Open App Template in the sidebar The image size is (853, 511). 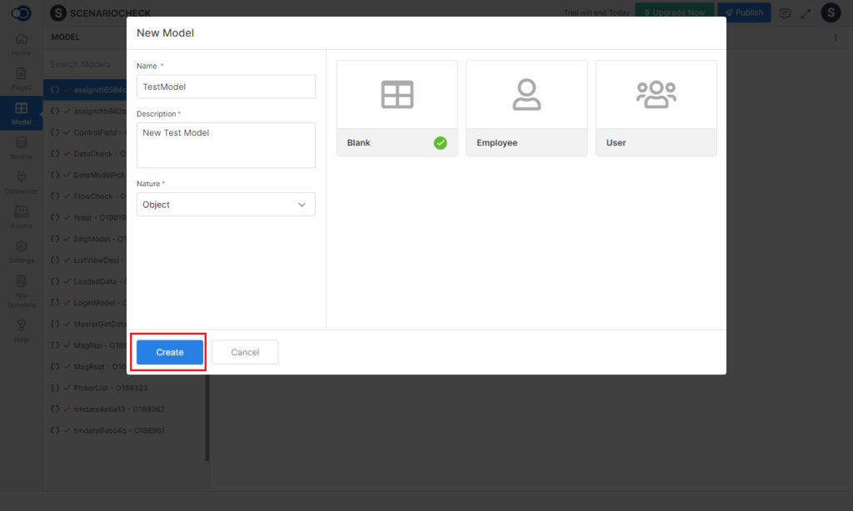pyautogui.click(x=21, y=291)
